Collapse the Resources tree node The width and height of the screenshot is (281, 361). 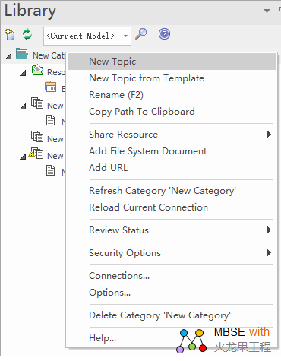click(x=23, y=73)
